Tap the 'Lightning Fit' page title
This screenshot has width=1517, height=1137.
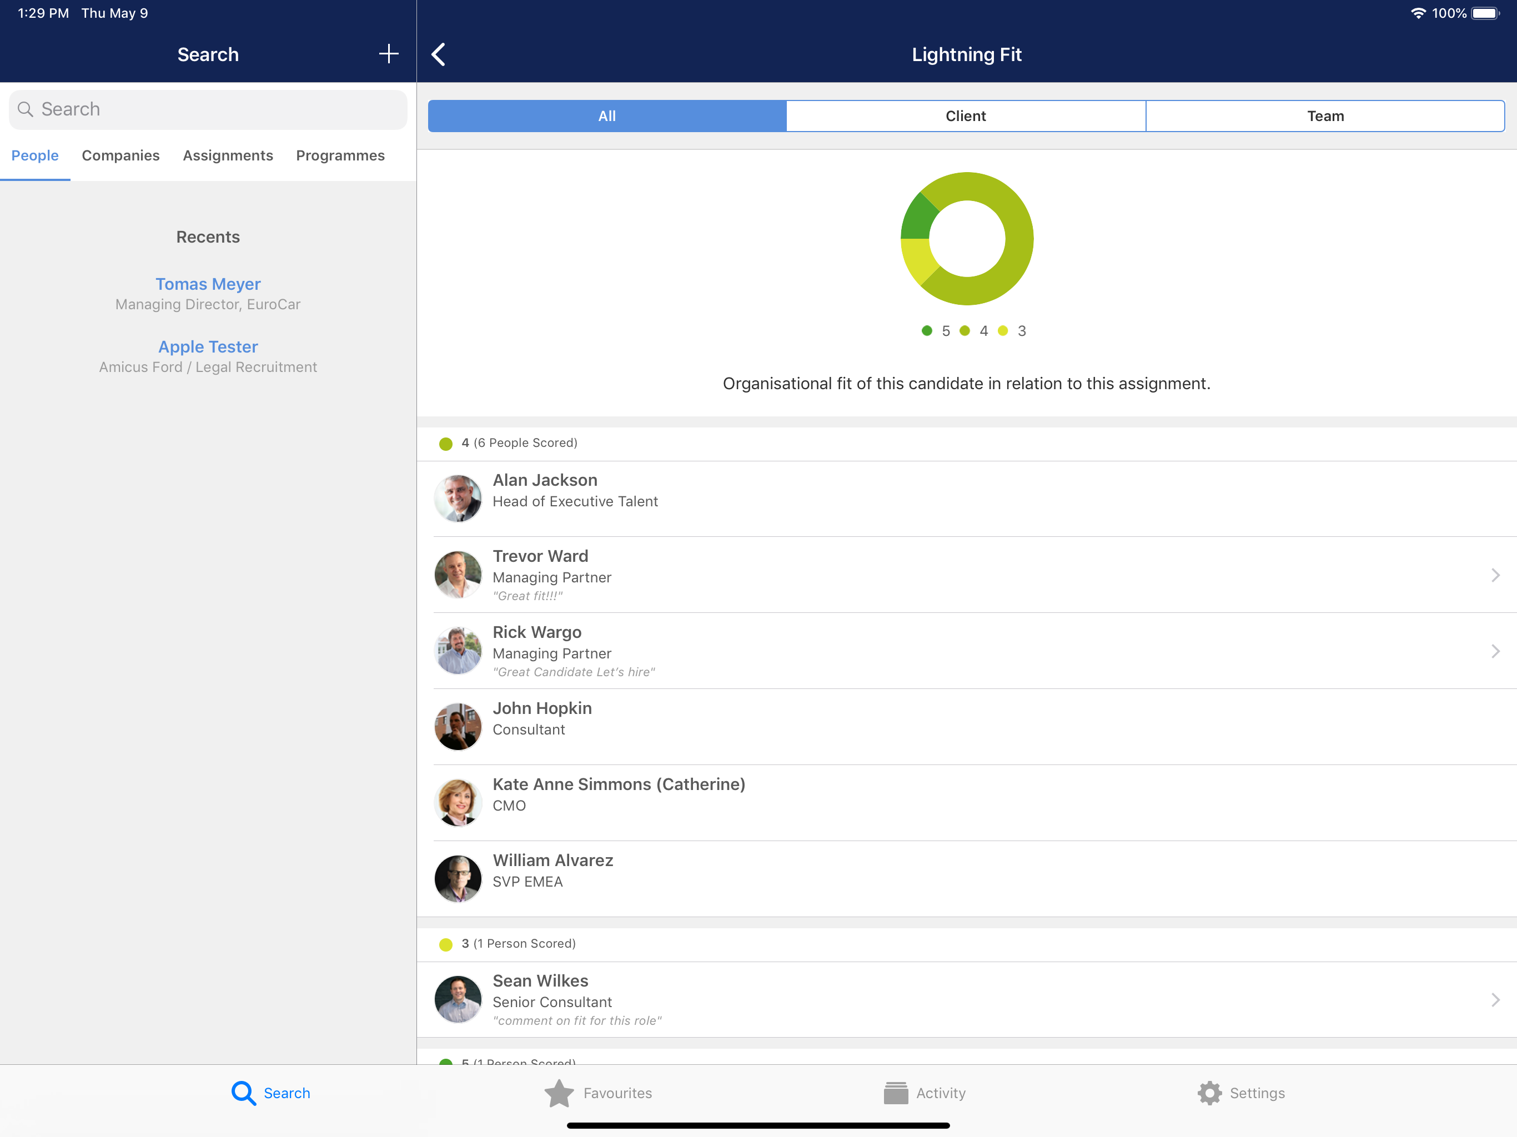[966, 54]
